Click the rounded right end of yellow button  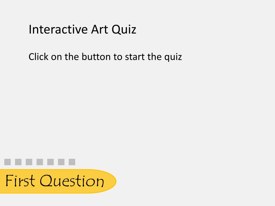(x=110, y=181)
